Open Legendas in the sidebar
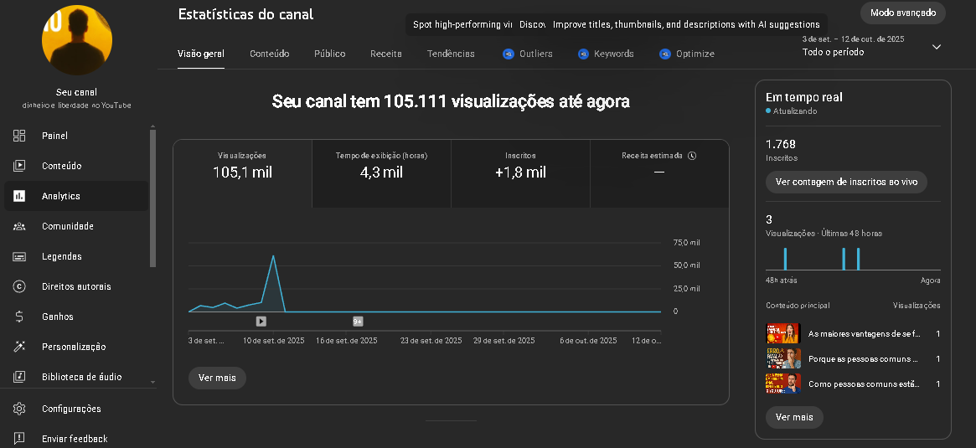This screenshot has height=448, width=976. (x=76, y=256)
